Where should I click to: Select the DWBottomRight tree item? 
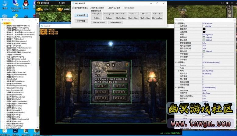point(18,63)
